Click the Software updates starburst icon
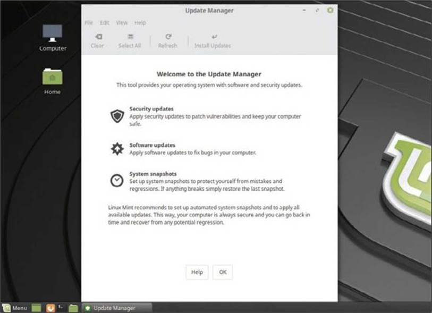The width and height of the screenshot is (432, 313). [117, 149]
